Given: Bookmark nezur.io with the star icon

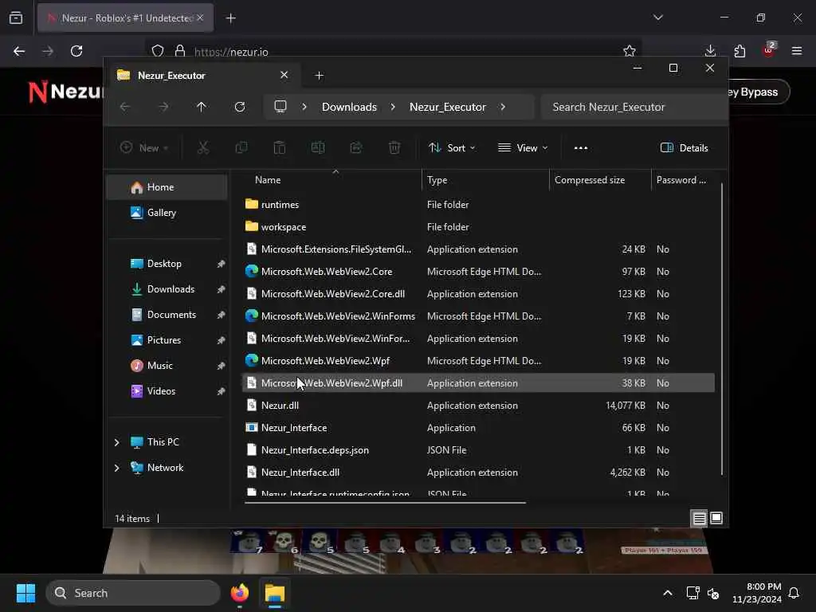Looking at the screenshot, I should tap(630, 51).
